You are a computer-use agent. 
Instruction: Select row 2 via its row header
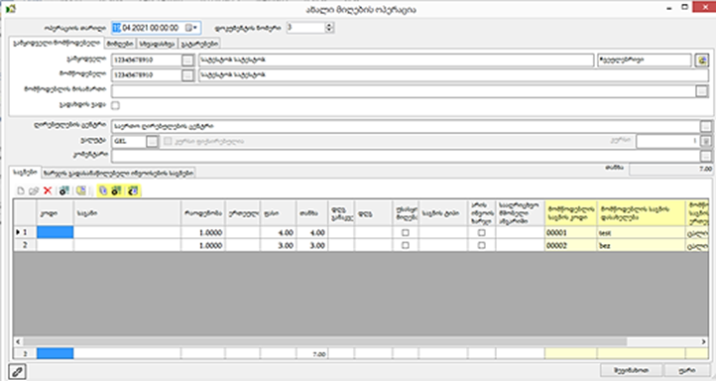point(25,245)
